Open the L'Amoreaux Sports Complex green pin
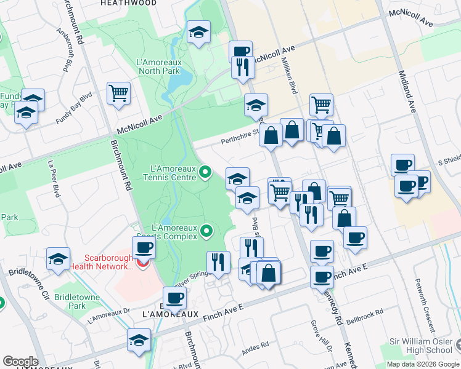This screenshot has width=461, height=369. (x=206, y=231)
